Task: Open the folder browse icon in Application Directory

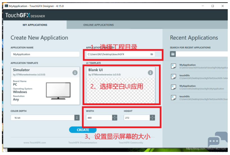Action: tap(152, 54)
